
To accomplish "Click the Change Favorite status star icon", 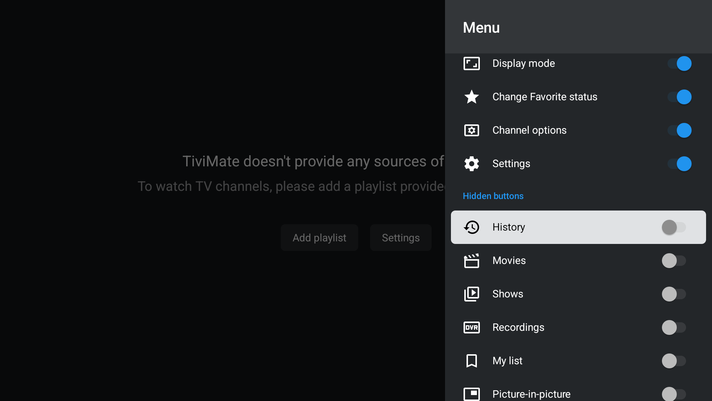I will [471, 97].
